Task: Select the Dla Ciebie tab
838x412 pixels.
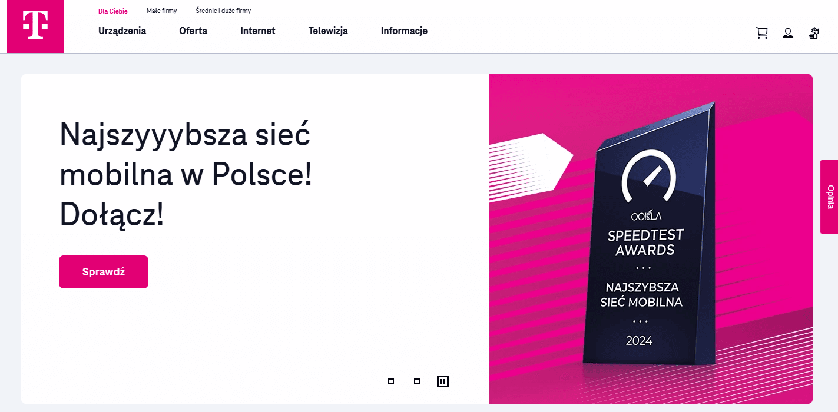Action: point(113,11)
